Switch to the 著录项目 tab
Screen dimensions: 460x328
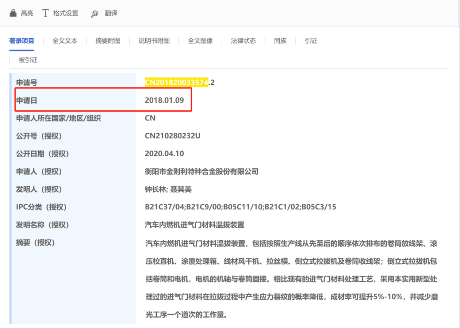pyautogui.click(x=22, y=41)
